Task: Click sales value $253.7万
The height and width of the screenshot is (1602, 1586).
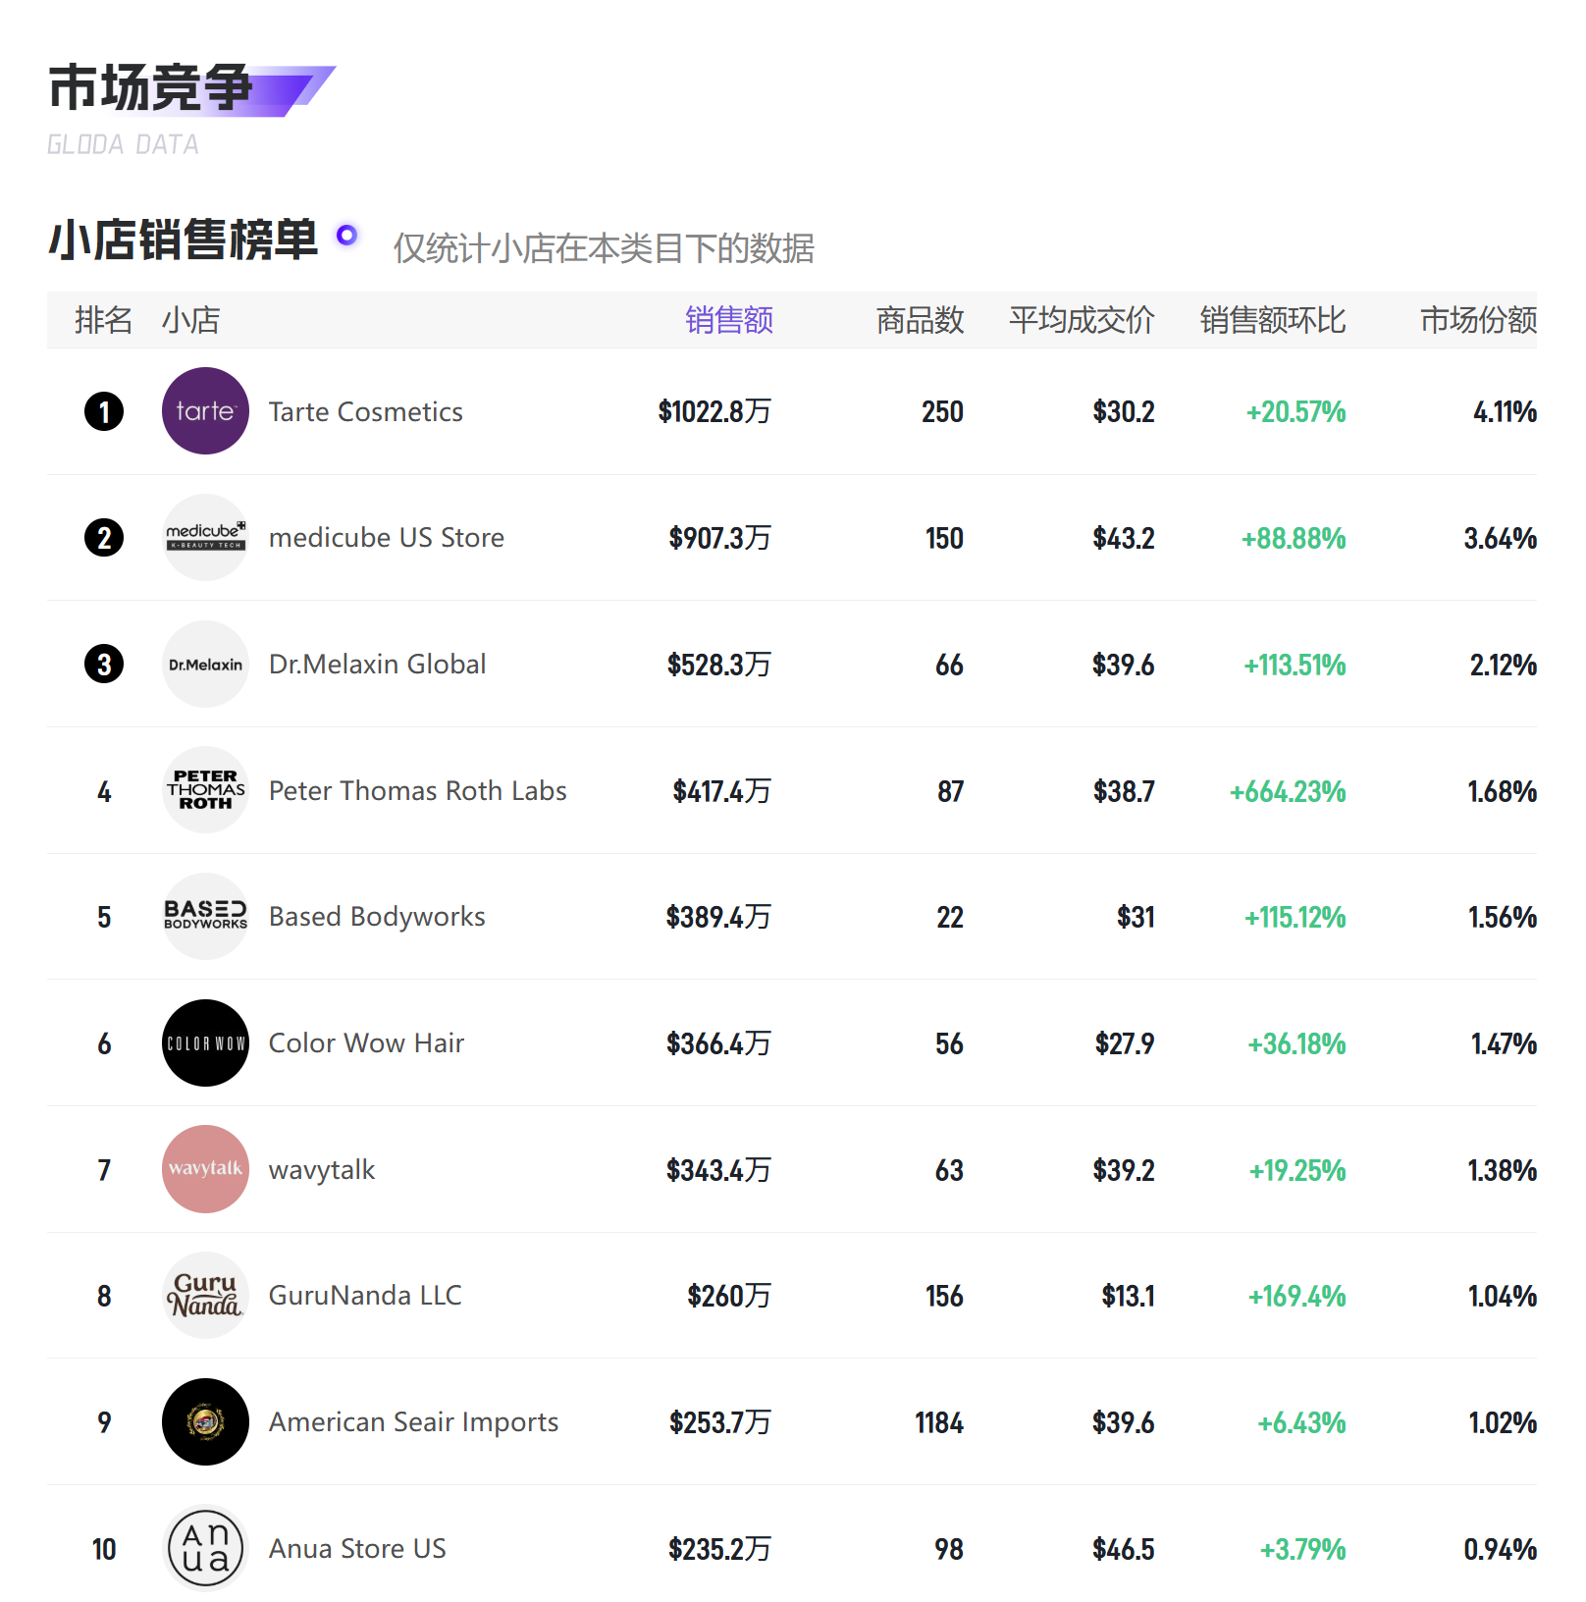Action: click(x=720, y=1422)
